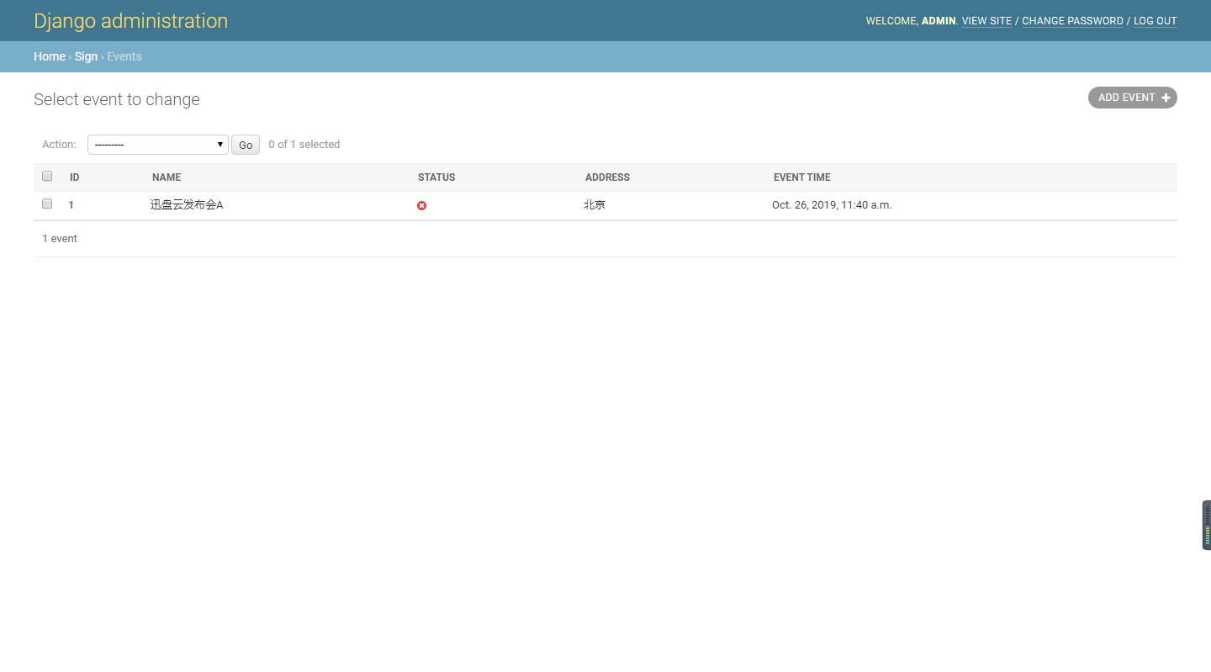Click the '1 event' count text
This screenshot has height=672, width=1211.
coord(60,239)
